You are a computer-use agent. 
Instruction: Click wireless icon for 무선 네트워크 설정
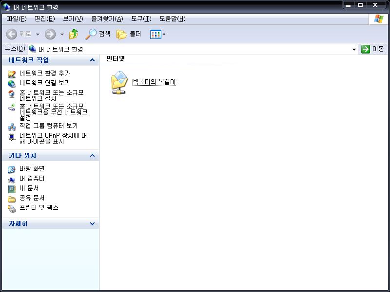[x=12, y=107]
